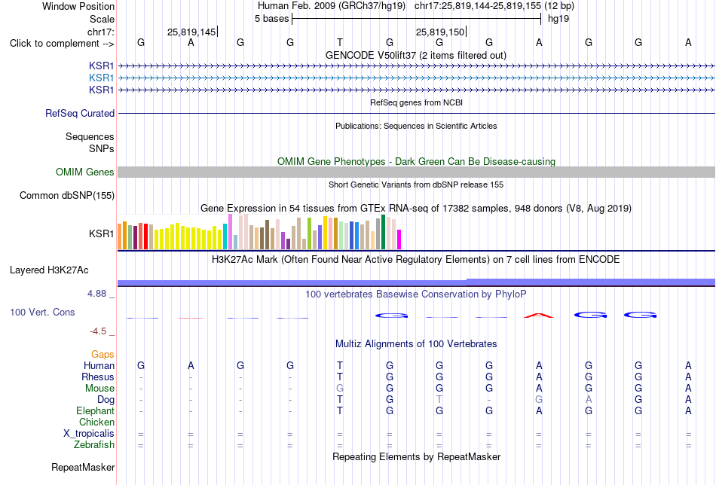Click the 'Click to complement -->' label
The width and height of the screenshot is (716, 485).
pyautogui.click(x=62, y=44)
